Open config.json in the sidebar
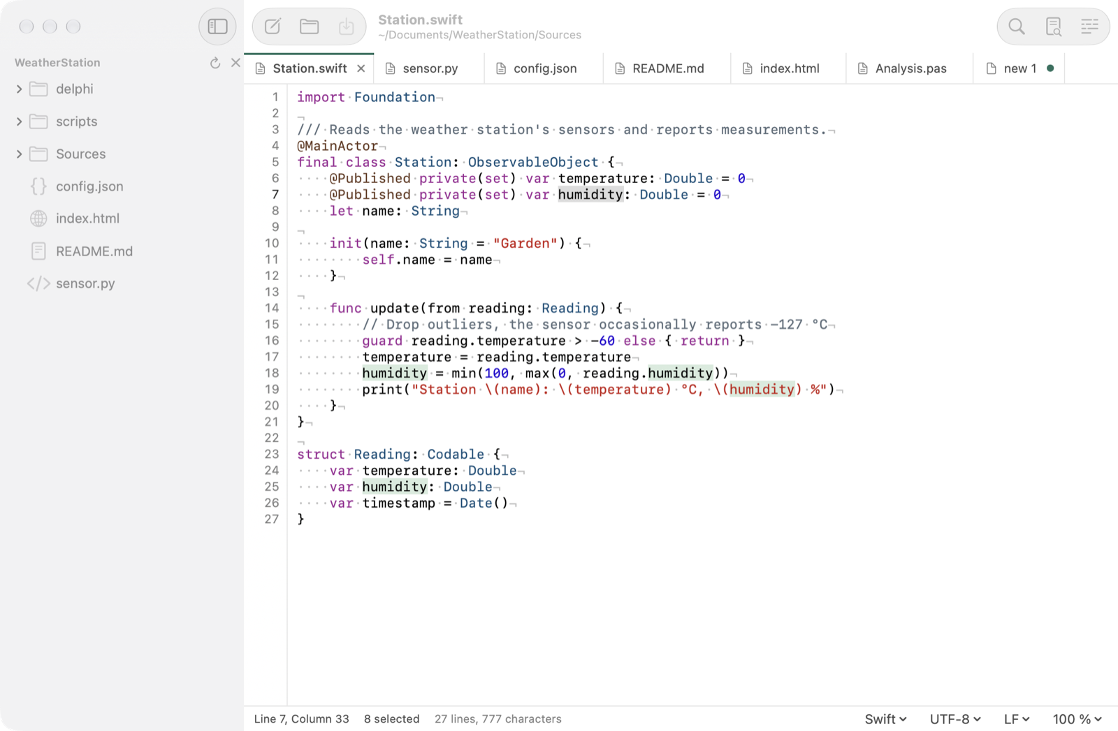1118x731 pixels. point(89,186)
